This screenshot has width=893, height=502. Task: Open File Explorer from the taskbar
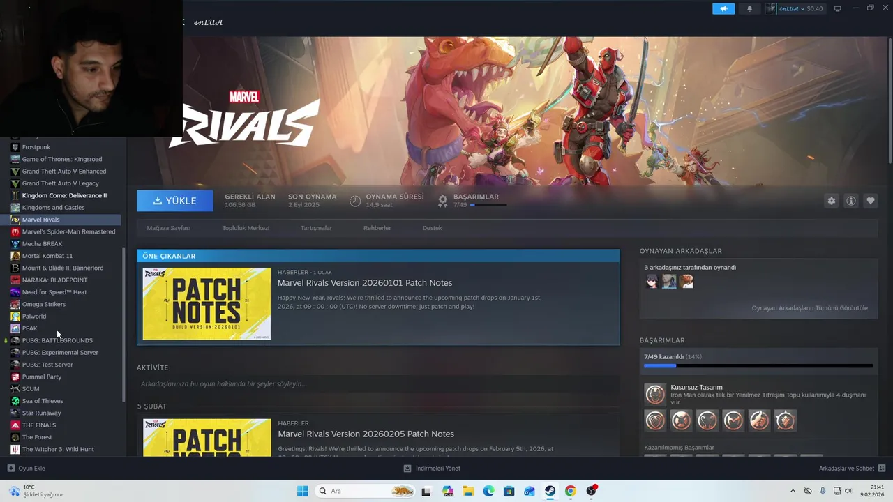click(x=468, y=491)
